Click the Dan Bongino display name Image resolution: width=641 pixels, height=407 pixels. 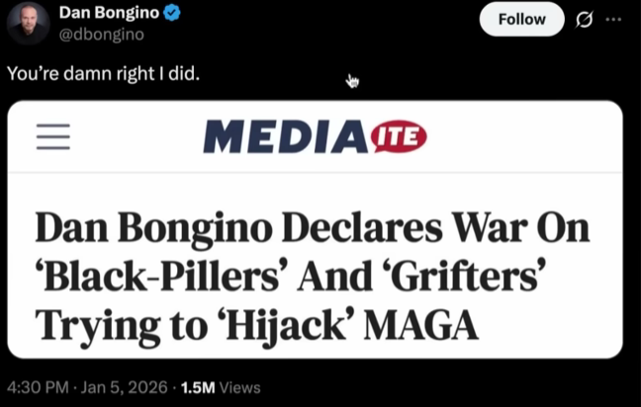tap(109, 13)
